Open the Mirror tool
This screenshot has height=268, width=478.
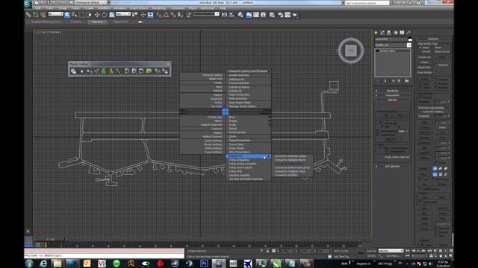point(224,15)
